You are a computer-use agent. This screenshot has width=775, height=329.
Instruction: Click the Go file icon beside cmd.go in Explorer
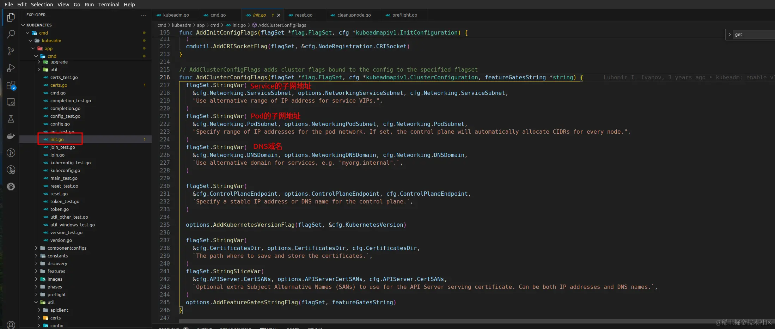click(46, 93)
